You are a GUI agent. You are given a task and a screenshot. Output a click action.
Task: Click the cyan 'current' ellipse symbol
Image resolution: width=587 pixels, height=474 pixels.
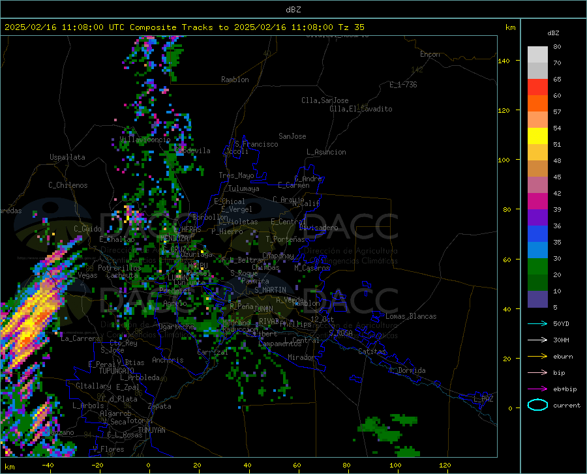point(537,405)
